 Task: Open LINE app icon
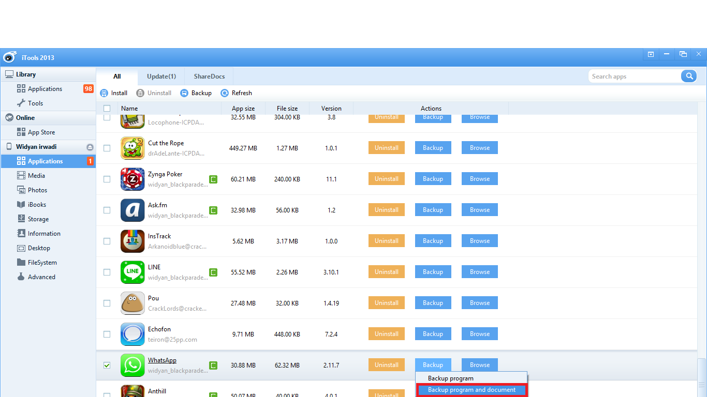(x=132, y=272)
